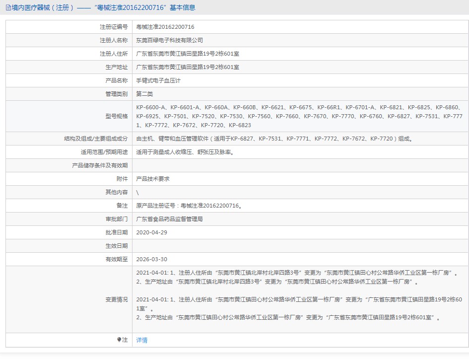Click the value 第二类
The width and height of the screenshot is (469, 362).
(144, 94)
